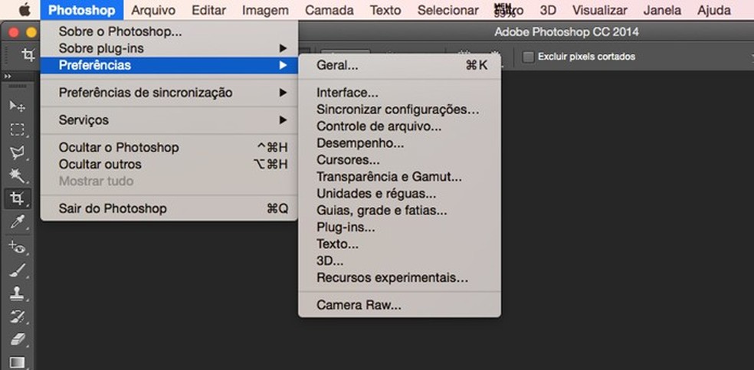Enable the Excluir pixels cortados checkbox

tap(528, 56)
